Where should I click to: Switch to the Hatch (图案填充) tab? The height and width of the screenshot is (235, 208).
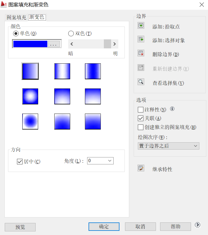16,17
